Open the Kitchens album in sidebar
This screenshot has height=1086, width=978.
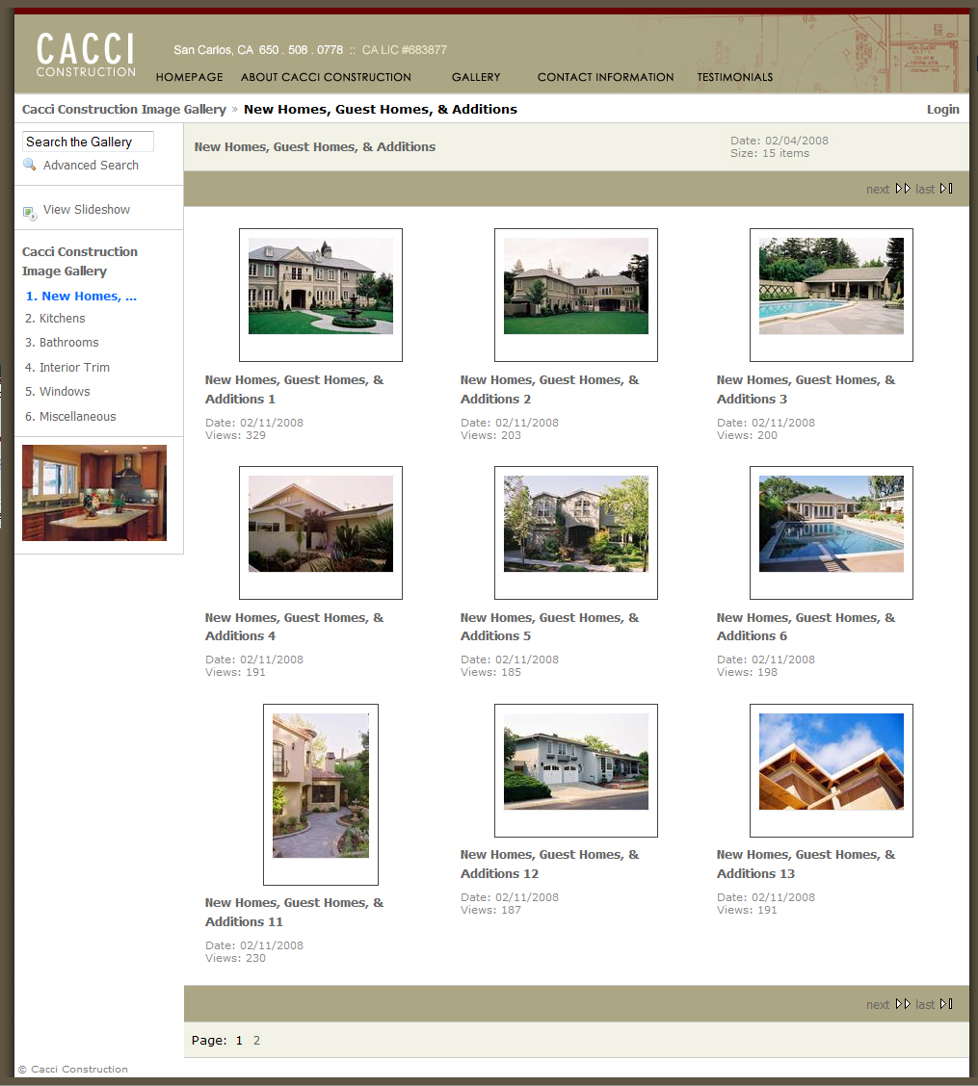(x=62, y=319)
